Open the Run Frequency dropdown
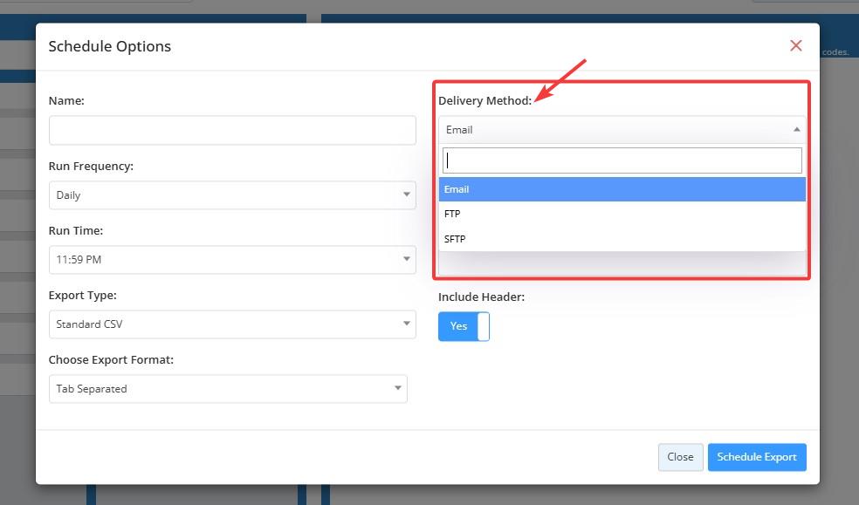Image resolution: width=859 pixels, height=505 pixels. tap(232, 195)
